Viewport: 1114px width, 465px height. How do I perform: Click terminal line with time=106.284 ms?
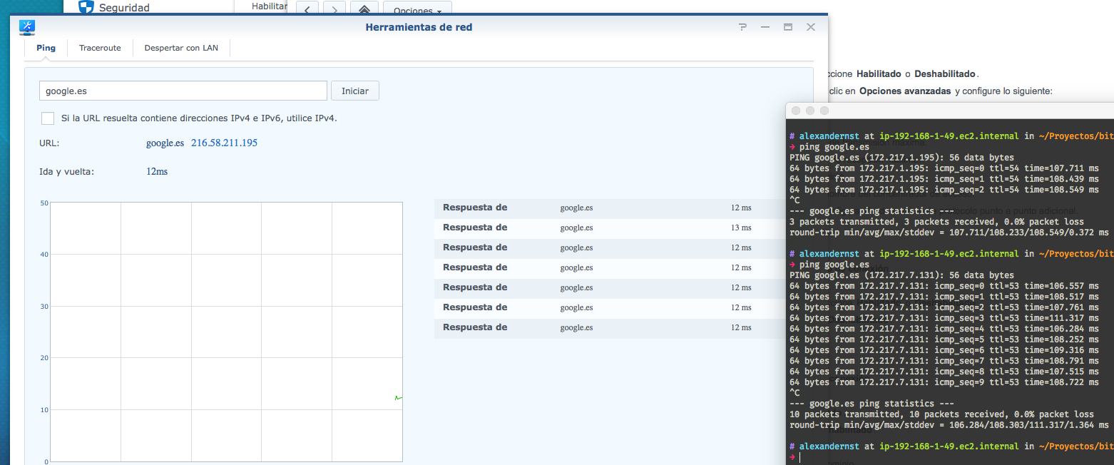[944, 329]
